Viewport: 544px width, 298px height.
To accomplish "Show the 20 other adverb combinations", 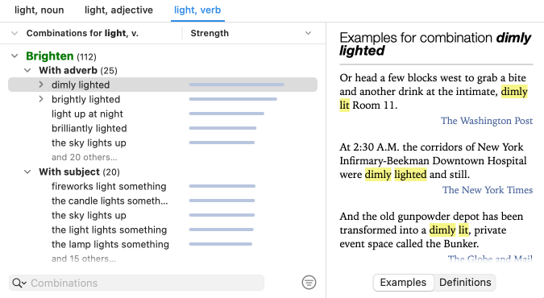I will pos(85,158).
